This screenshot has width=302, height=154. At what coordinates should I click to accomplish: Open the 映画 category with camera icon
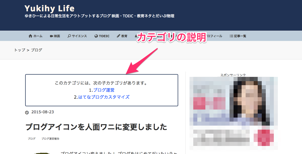click(55, 36)
